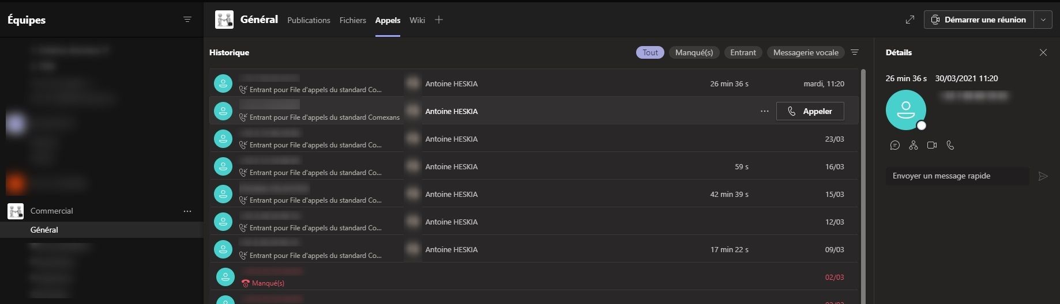
Task: Select Général channel in sidebar
Action: pyautogui.click(x=102, y=230)
